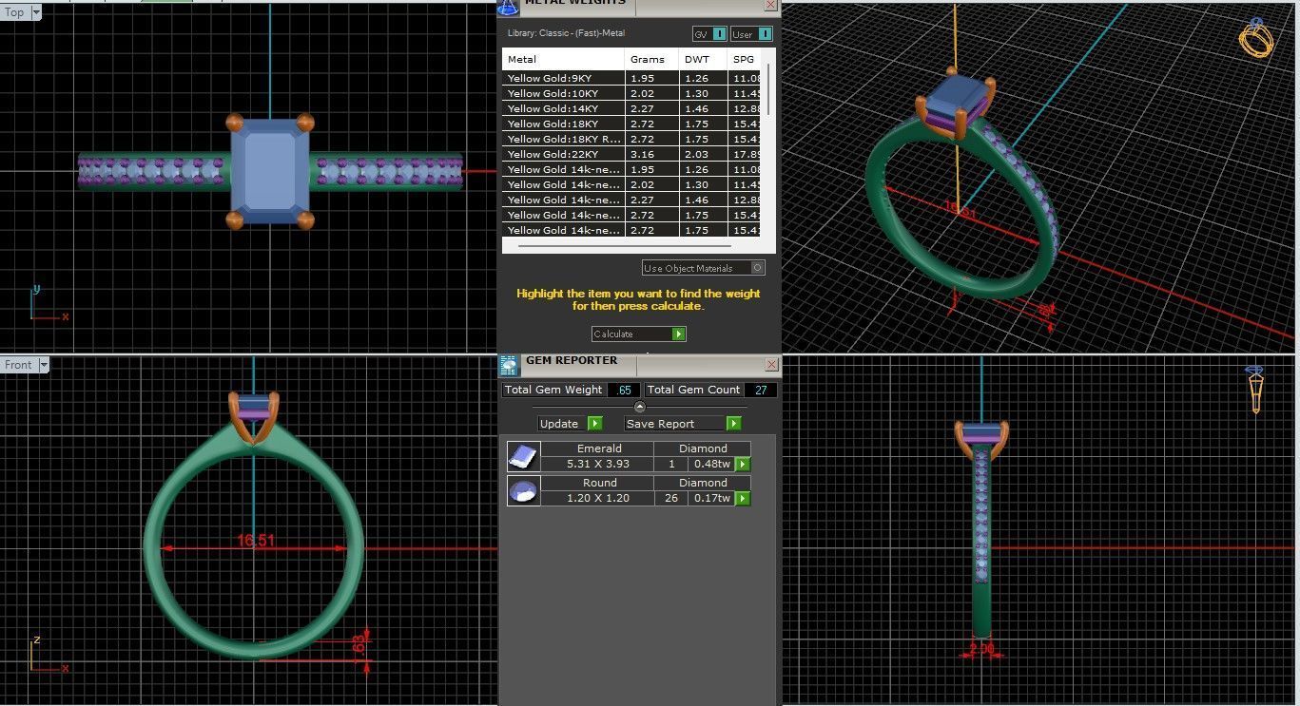
Task: Click the green arrow beside Calculate
Action: [678, 334]
